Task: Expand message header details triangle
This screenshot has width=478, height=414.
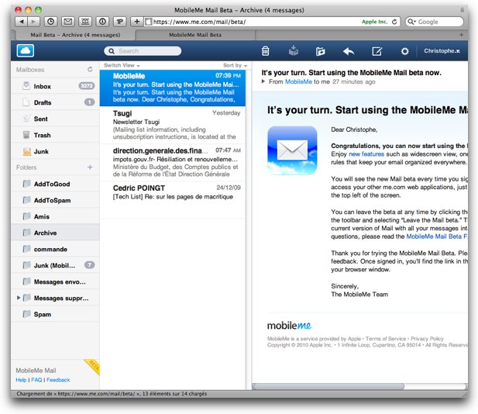Action: 263,81
